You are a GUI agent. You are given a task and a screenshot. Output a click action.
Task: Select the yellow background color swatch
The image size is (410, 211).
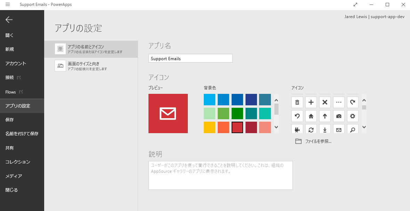[x=209, y=127]
